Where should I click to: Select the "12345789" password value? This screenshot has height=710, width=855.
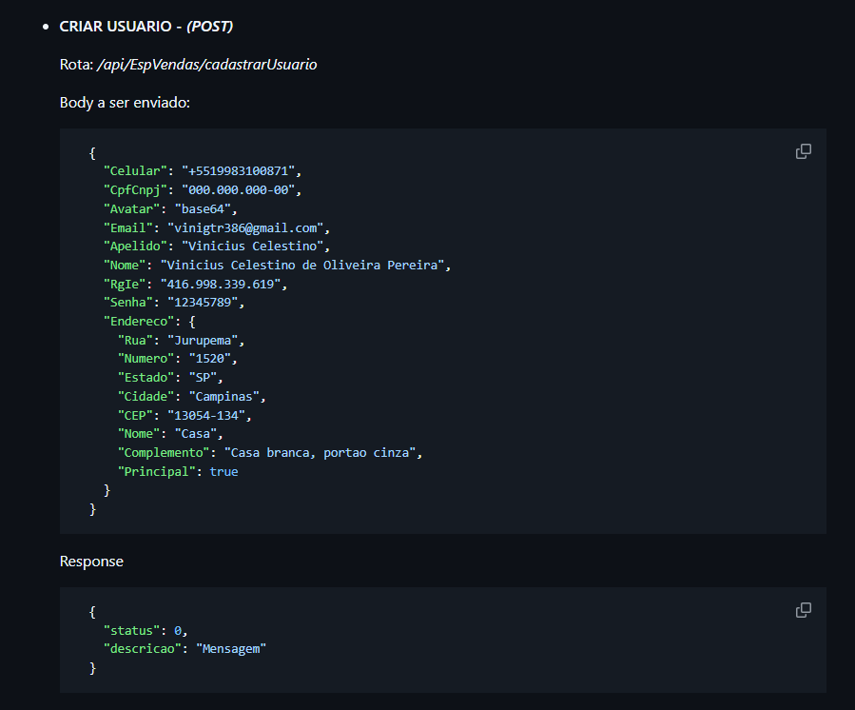(203, 303)
